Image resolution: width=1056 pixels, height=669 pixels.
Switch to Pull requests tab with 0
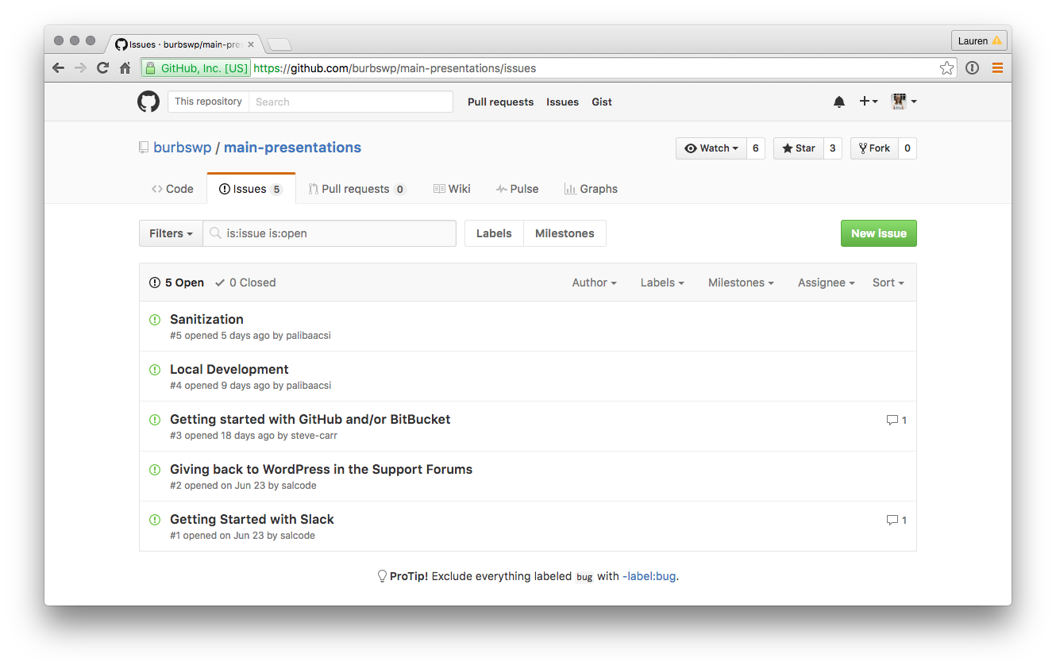click(x=357, y=189)
